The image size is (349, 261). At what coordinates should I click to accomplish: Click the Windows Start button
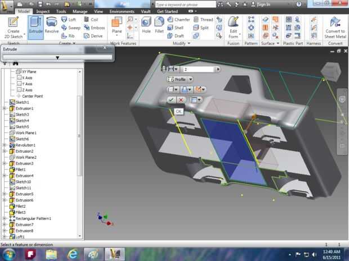(x=8, y=254)
